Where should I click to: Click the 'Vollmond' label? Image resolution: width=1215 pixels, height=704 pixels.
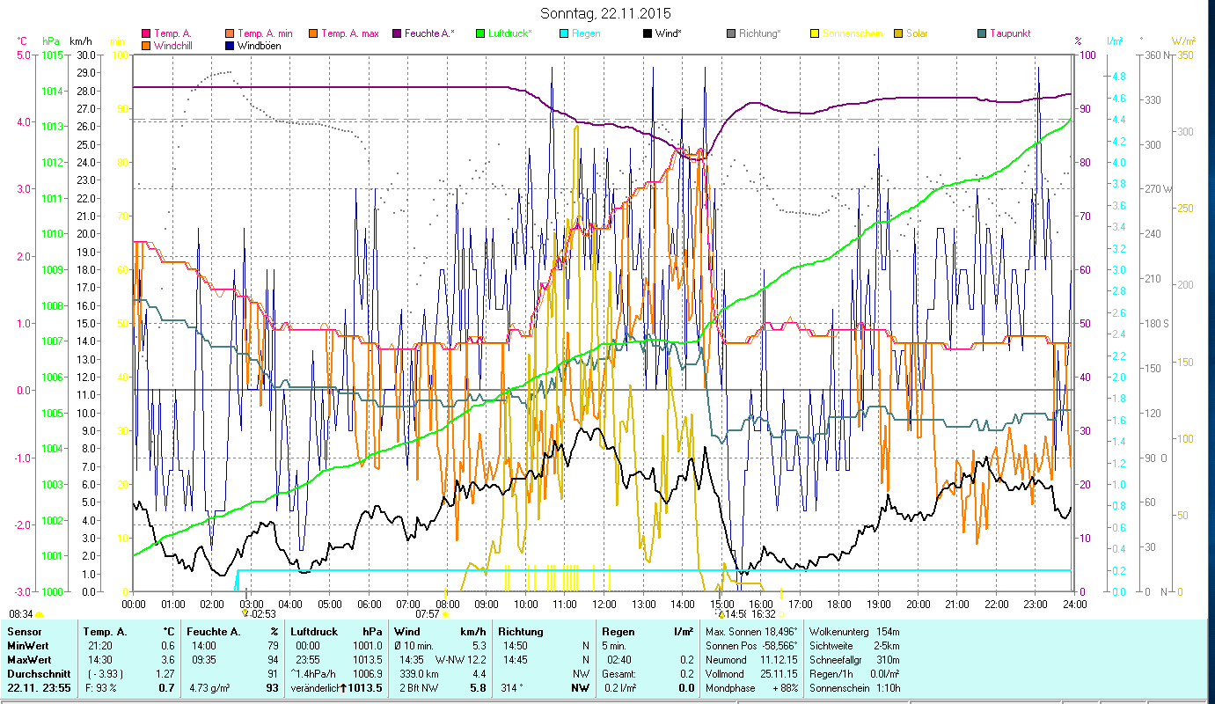(725, 674)
